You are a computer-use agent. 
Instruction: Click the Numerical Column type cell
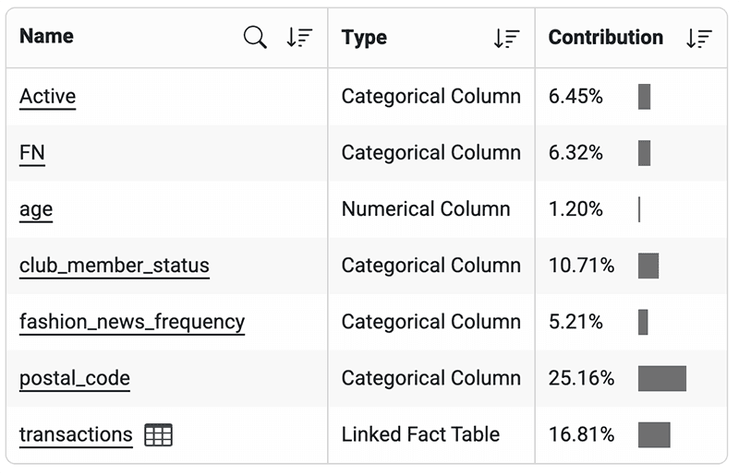point(425,209)
